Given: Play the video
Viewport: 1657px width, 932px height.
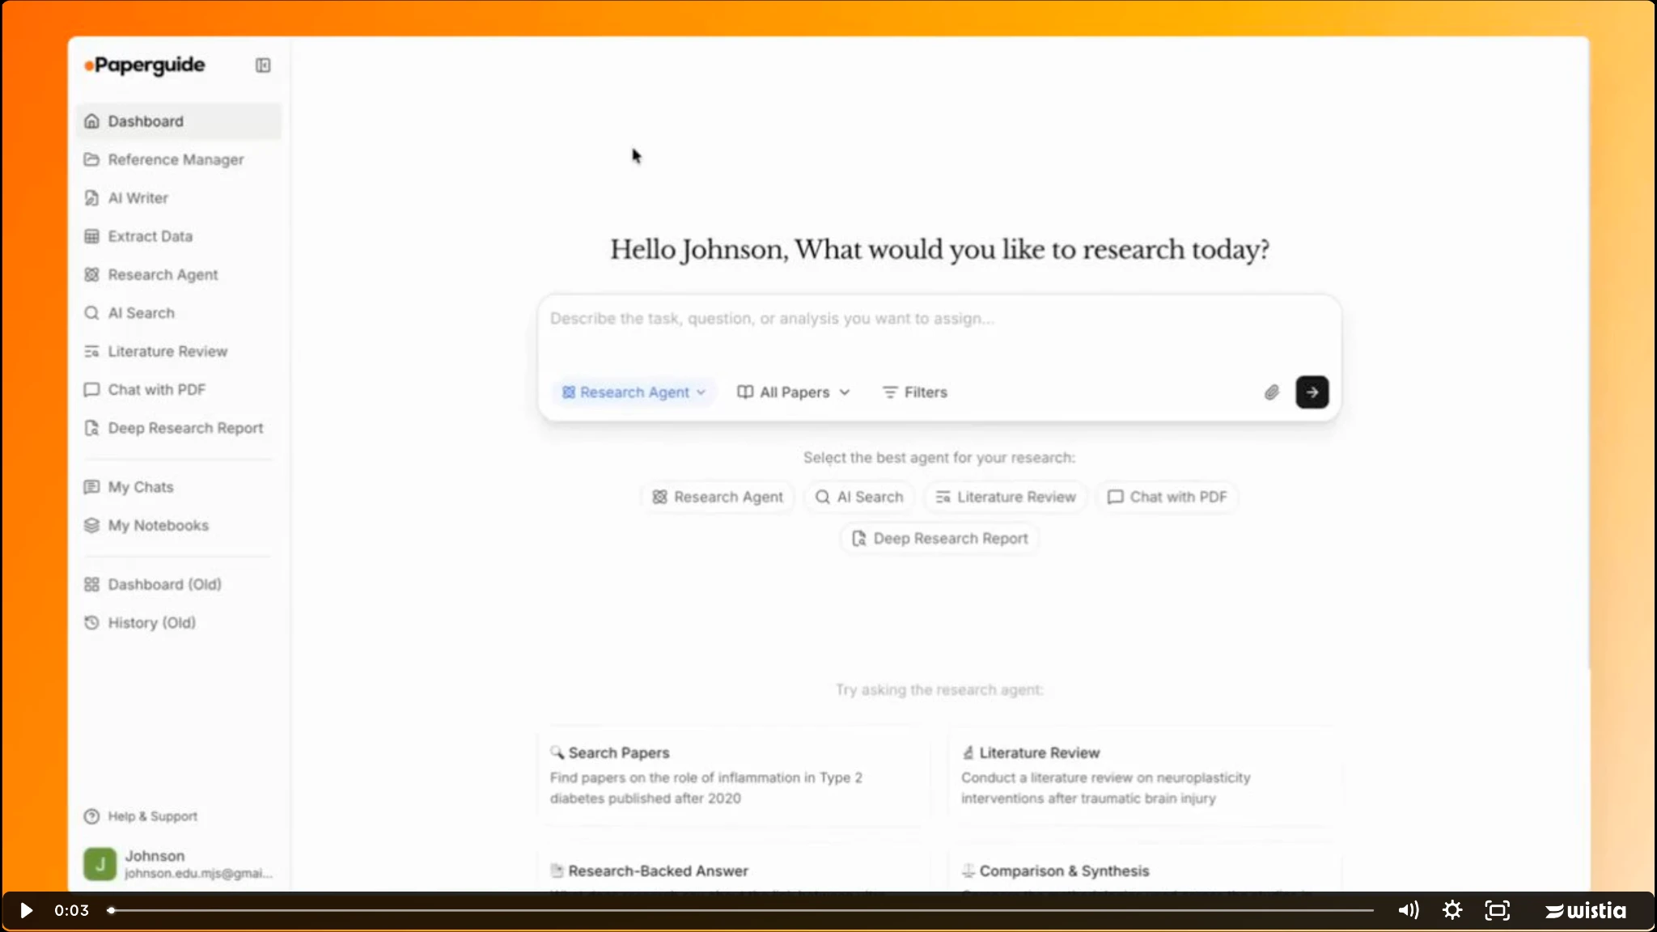Looking at the screenshot, I should click(26, 910).
